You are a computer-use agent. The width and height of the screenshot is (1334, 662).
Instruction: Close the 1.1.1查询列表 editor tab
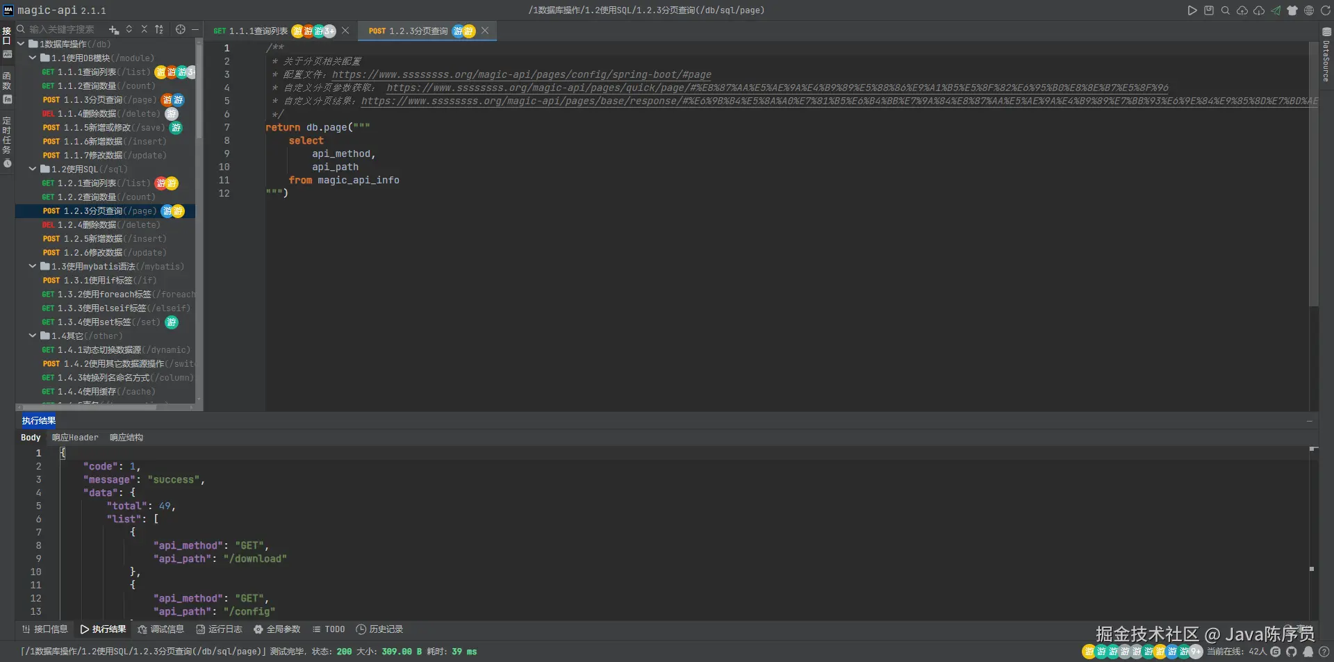[x=345, y=31]
